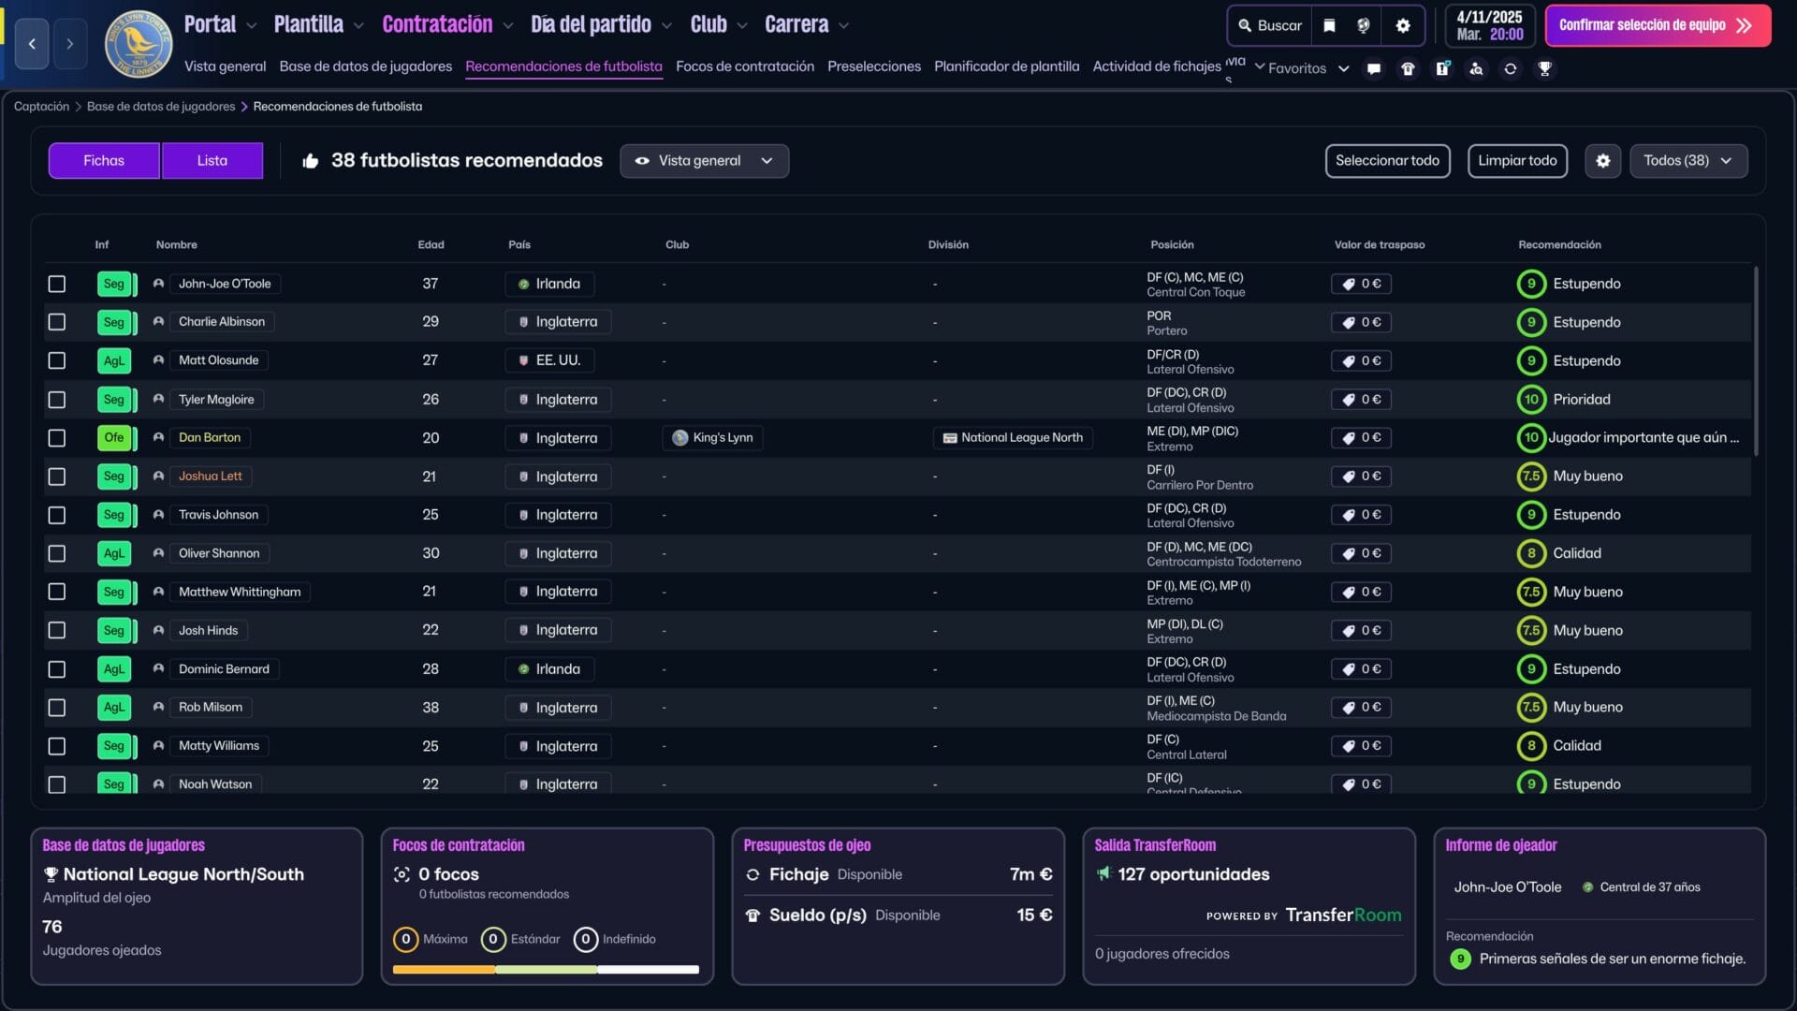Check John-Joe O'Toole's row checkbox
This screenshot has width=1797, height=1011.
pyautogui.click(x=57, y=283)
